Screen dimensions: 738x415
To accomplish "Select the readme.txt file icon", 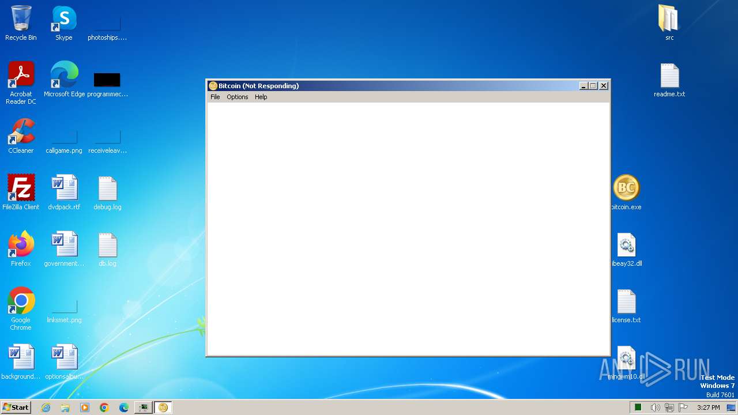I will click(669, 80).
